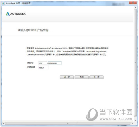Viewport: 139px width, 127px height.
Task: Click the vertical scrollbar thumb
Action: 135,63
